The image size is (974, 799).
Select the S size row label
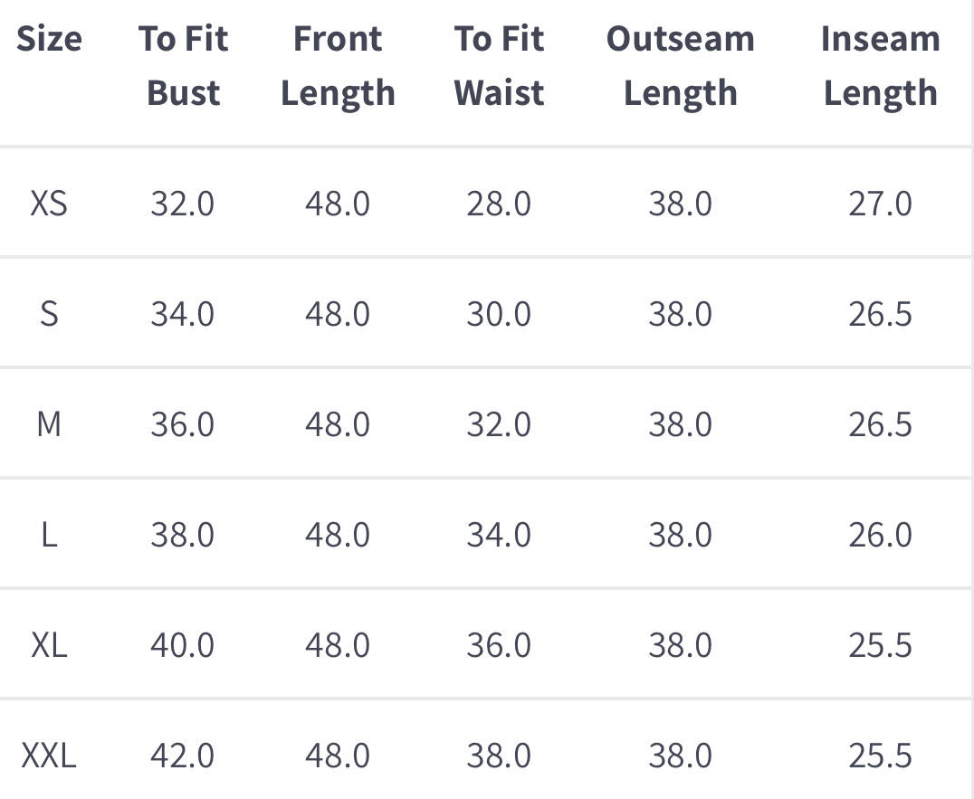[49, 314]
